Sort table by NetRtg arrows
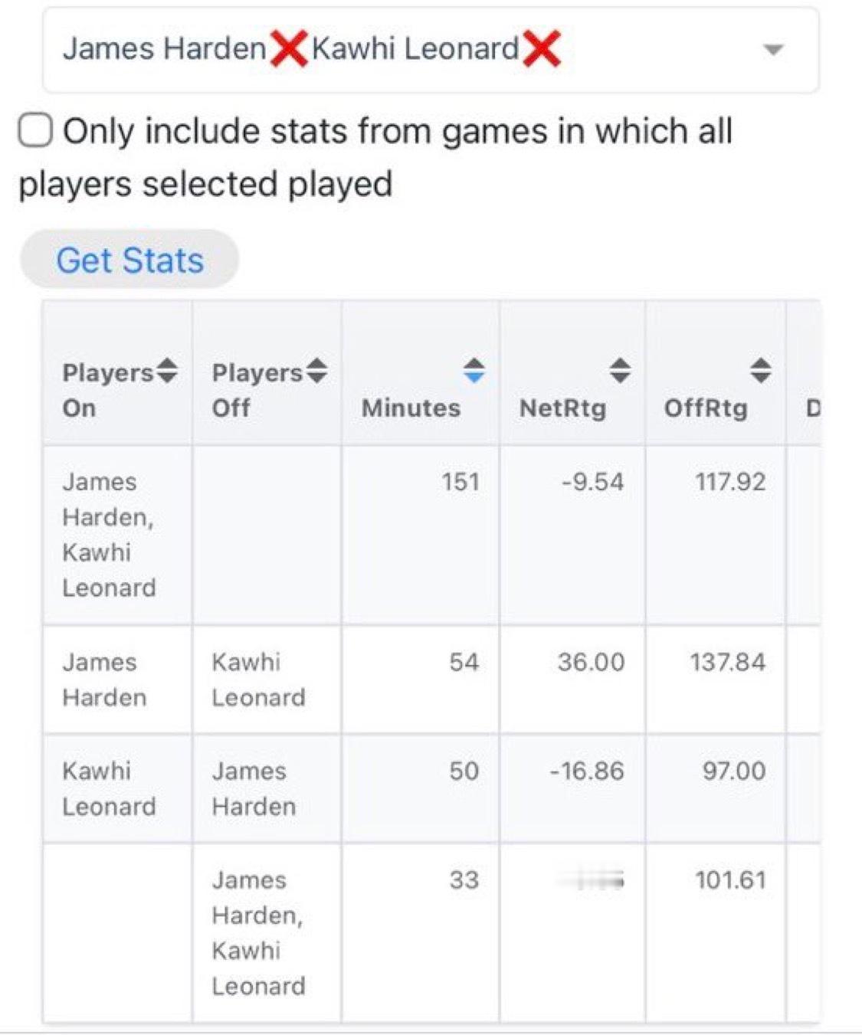Image resolution: width=862 pixels, height=1035 pixels. 620,371
